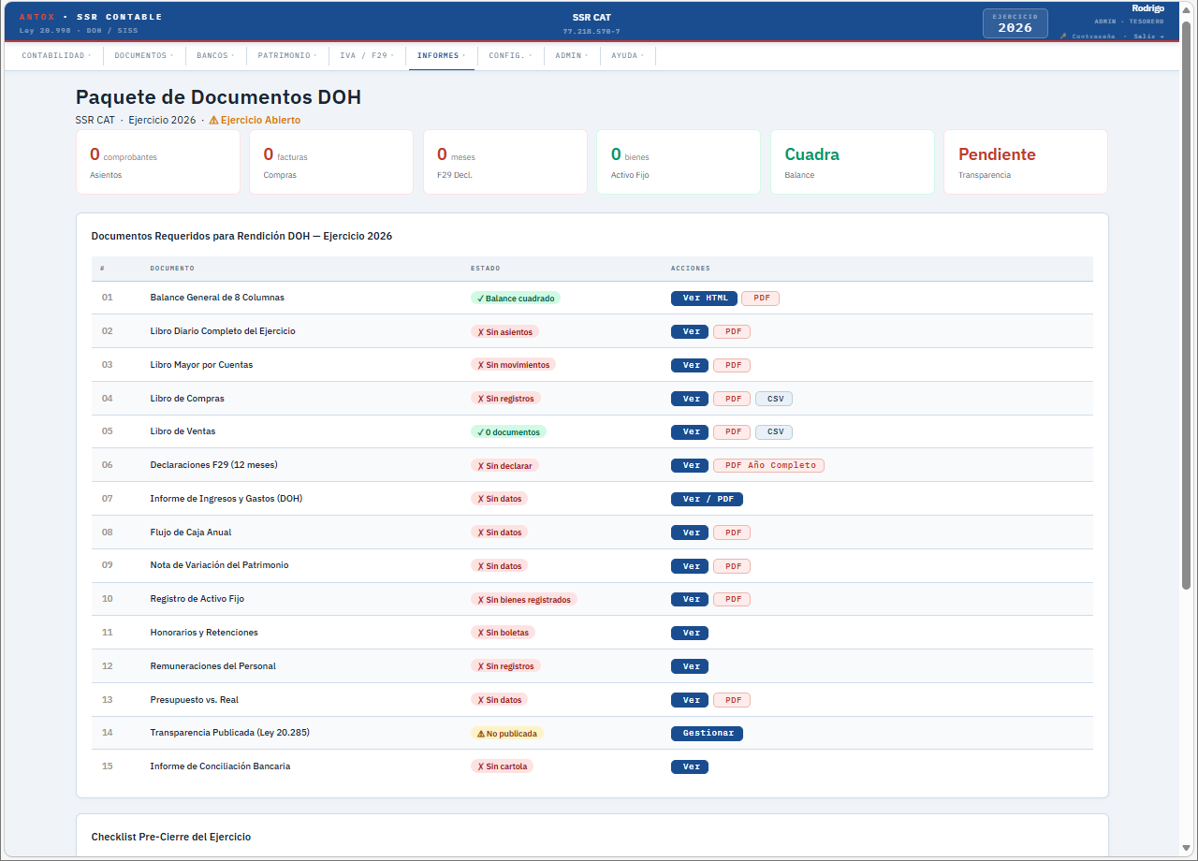The height and width of the screenshot is (861, 1198).
Task: Download PDF of Registro de Activo Fijo
Action: click(732, 599)
